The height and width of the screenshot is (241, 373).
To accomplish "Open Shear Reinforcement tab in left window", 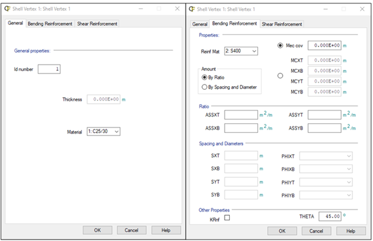I will 97,24.
